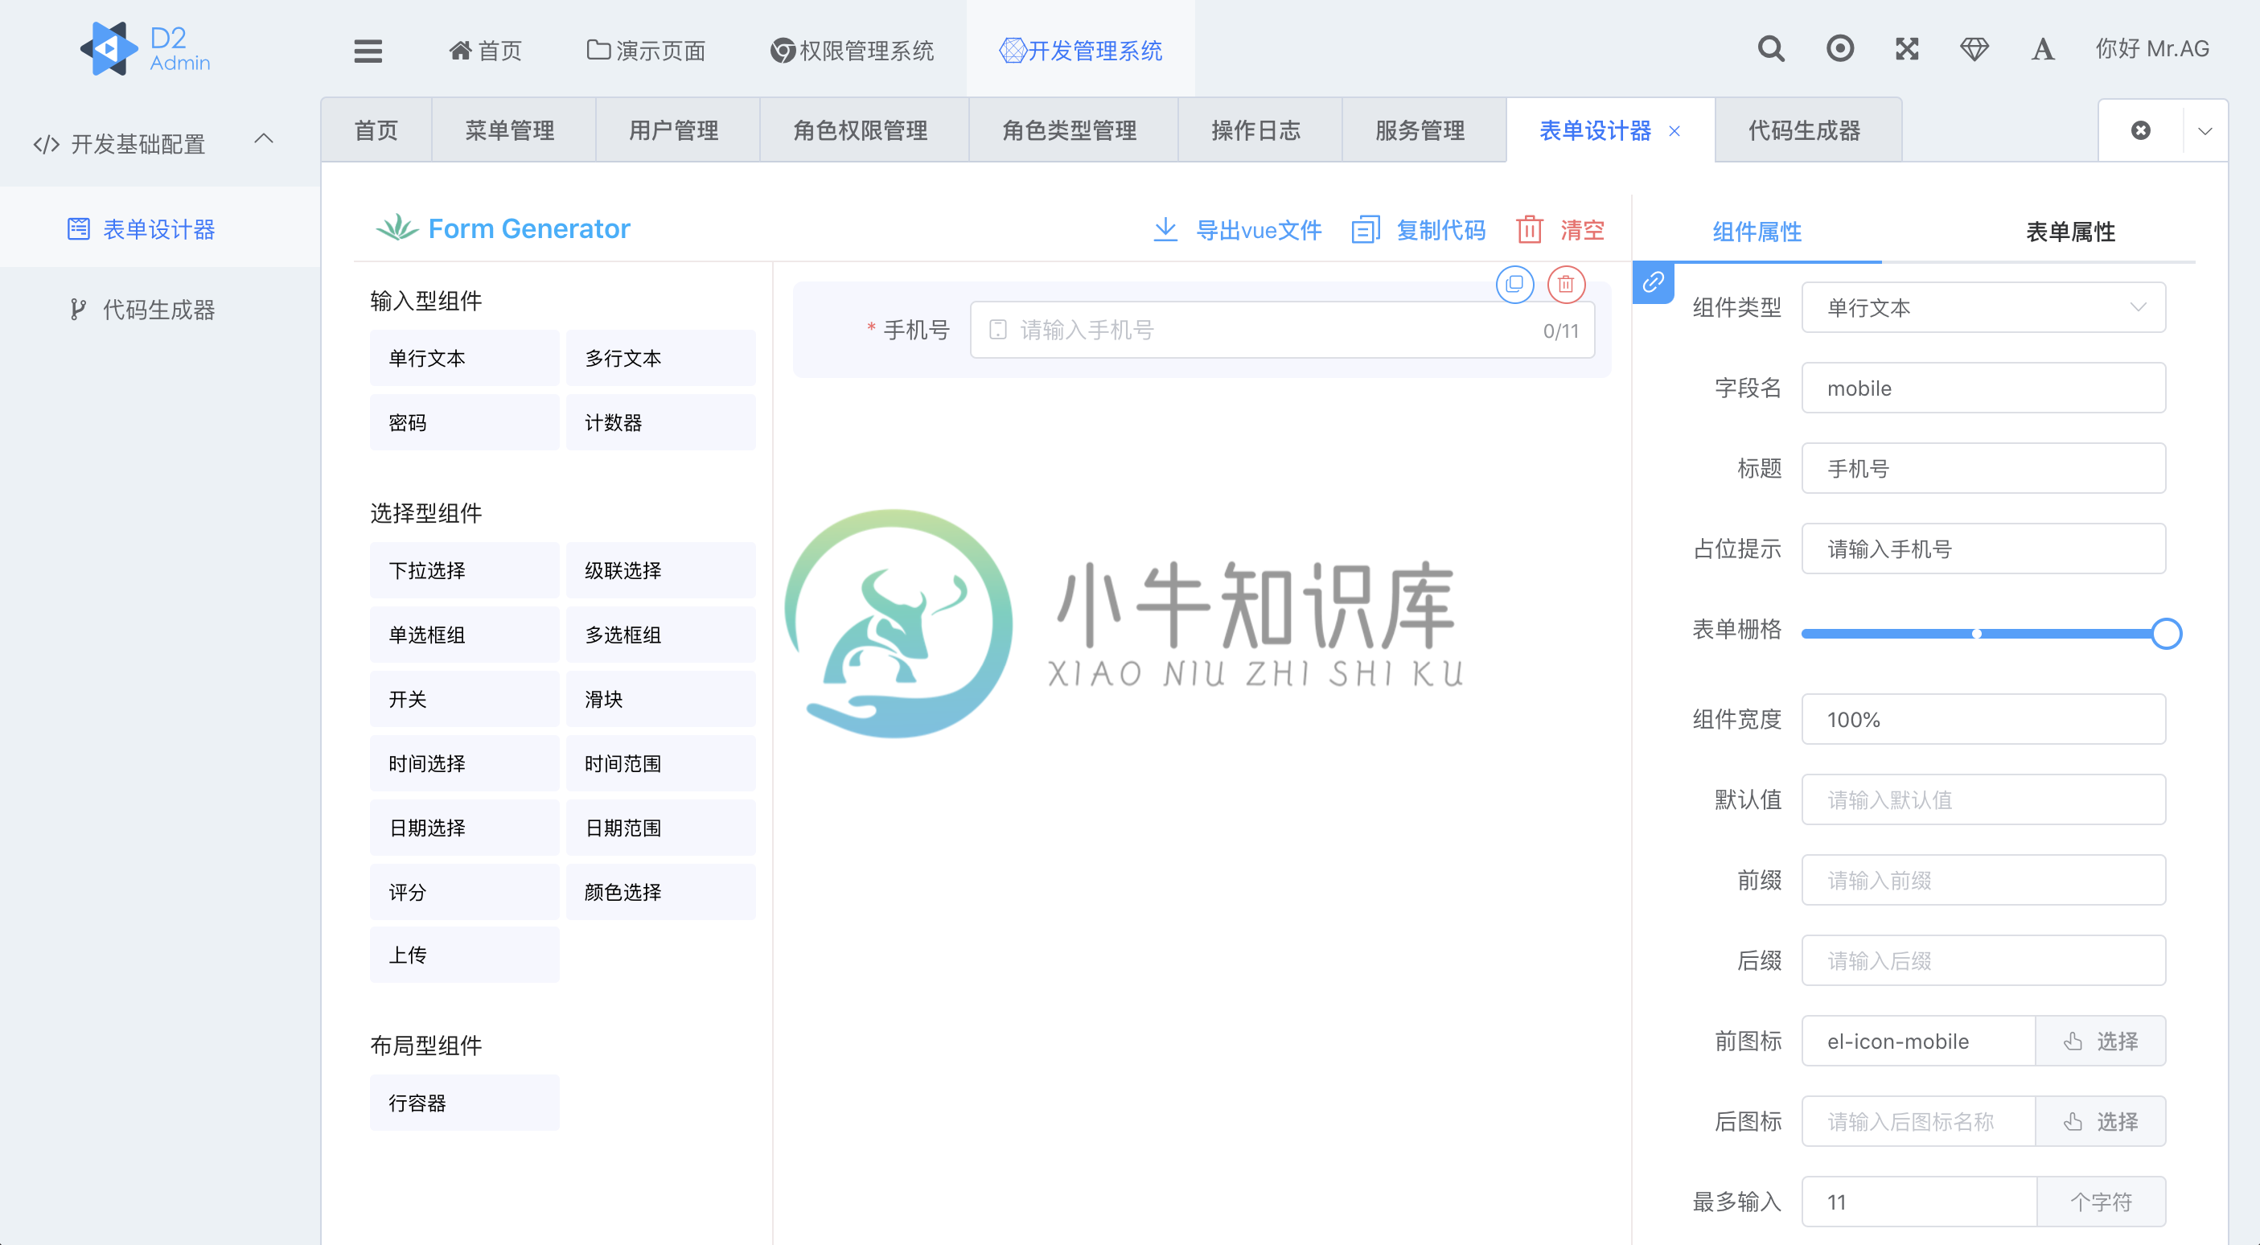Viewport: 2260px width, 1245px height.
Task: Add a 单选框组 component
Action: 464,635
